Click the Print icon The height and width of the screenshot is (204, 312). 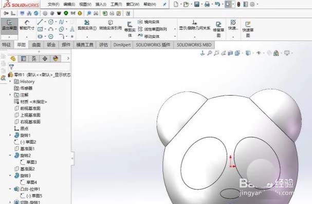tap(207, 4)
